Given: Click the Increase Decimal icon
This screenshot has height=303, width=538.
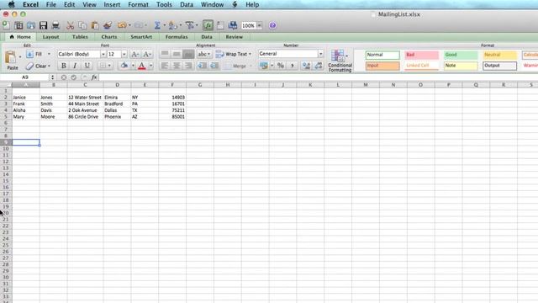Looking at the screenshot, I should (306, 66).
